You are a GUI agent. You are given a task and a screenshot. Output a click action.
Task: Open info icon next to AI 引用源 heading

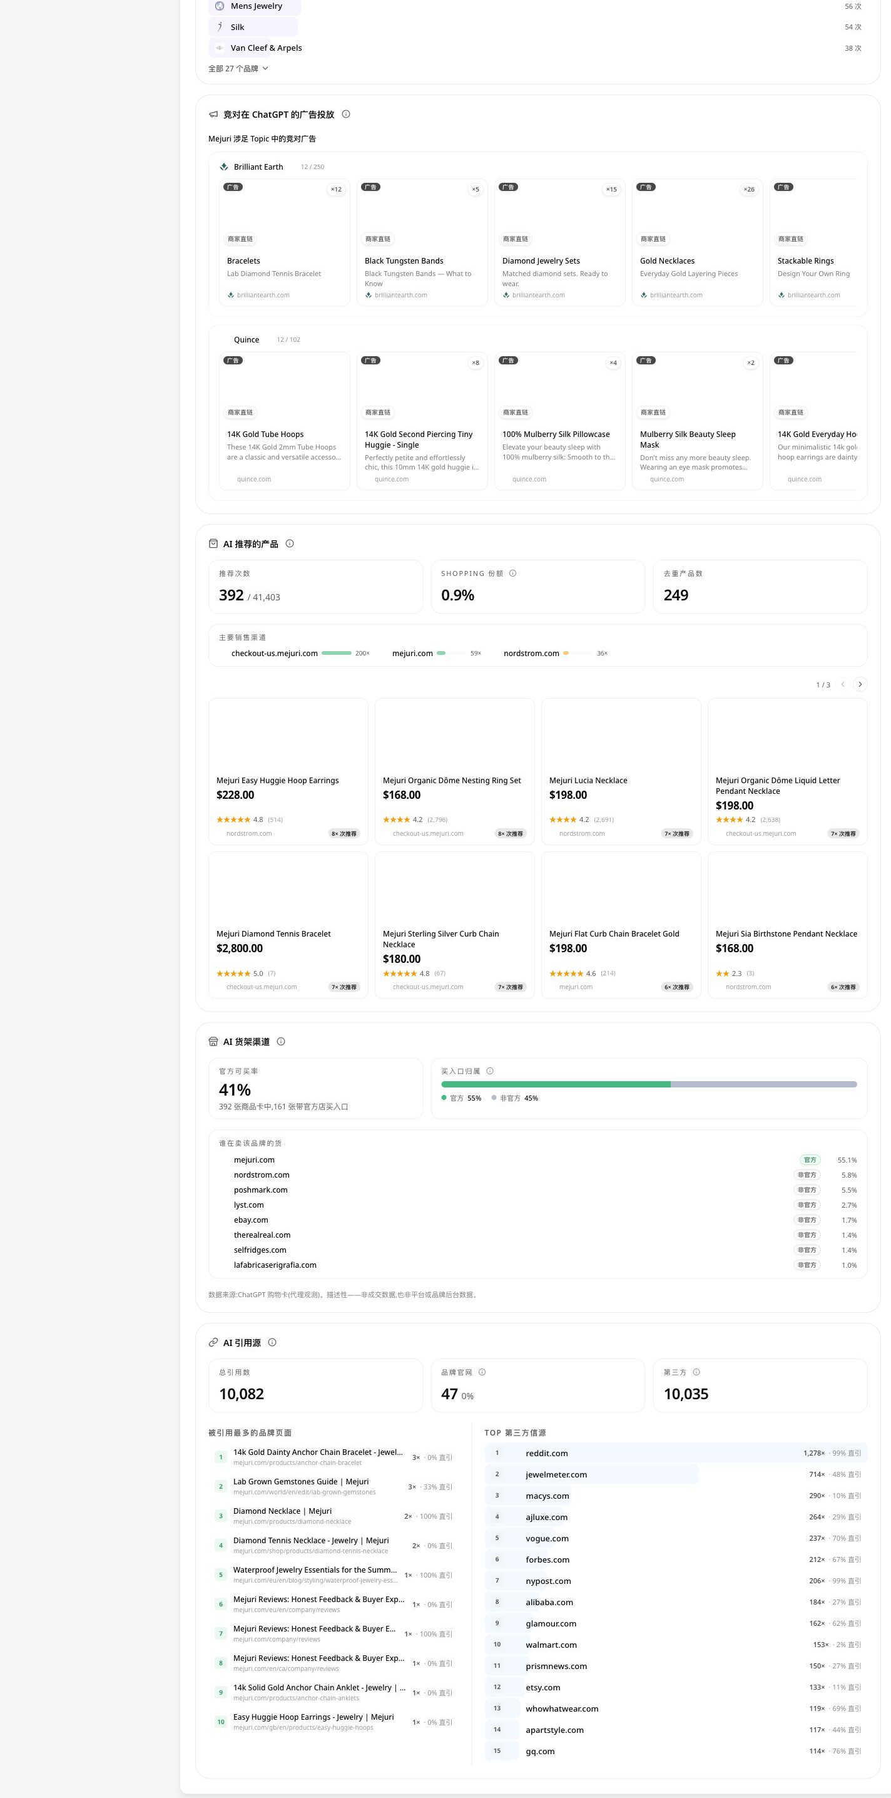(x=272, y=1342)
